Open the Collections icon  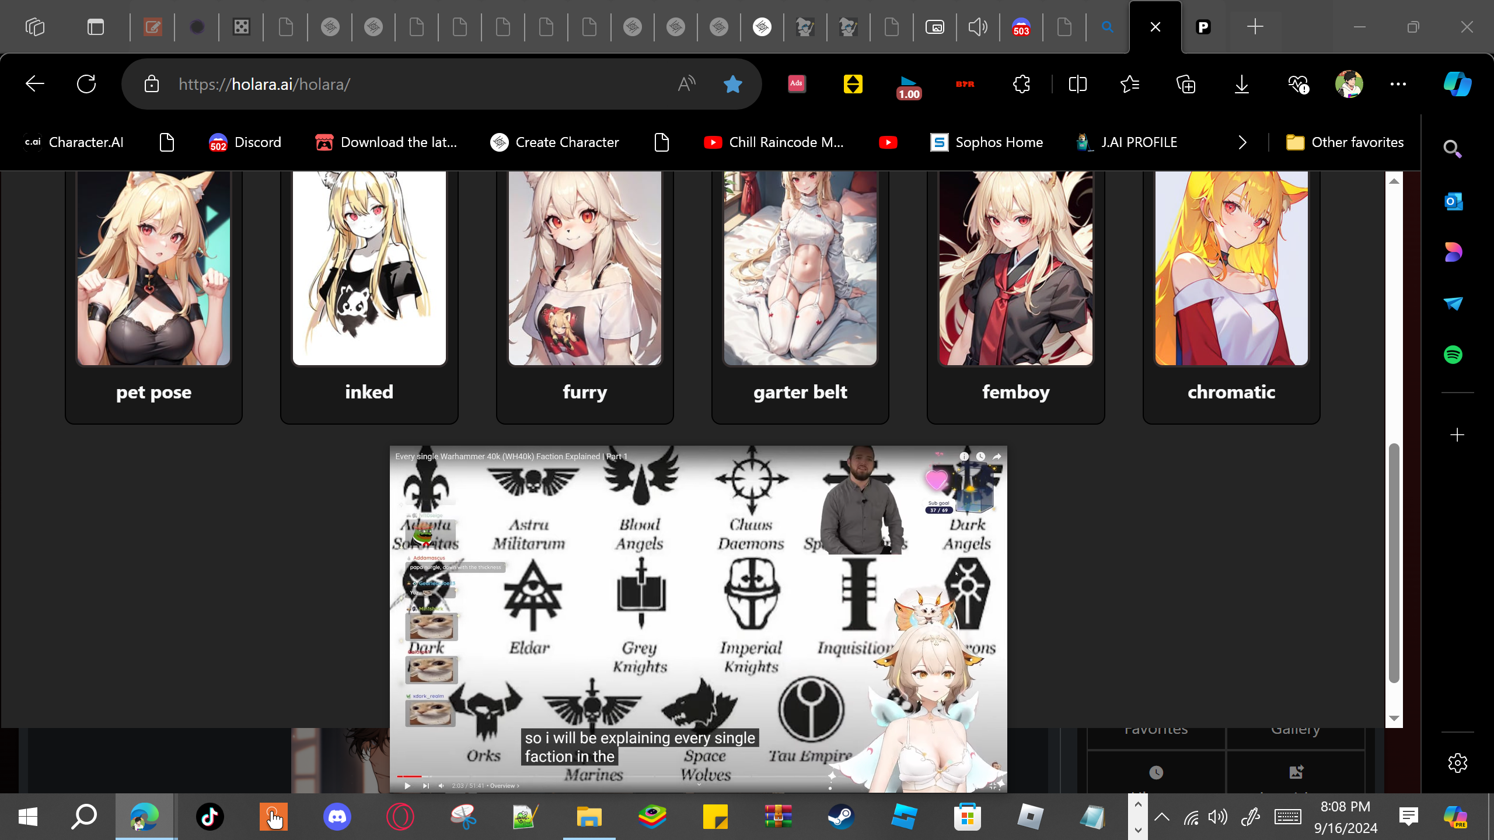pyautogui.click(x=1186, y=84)
